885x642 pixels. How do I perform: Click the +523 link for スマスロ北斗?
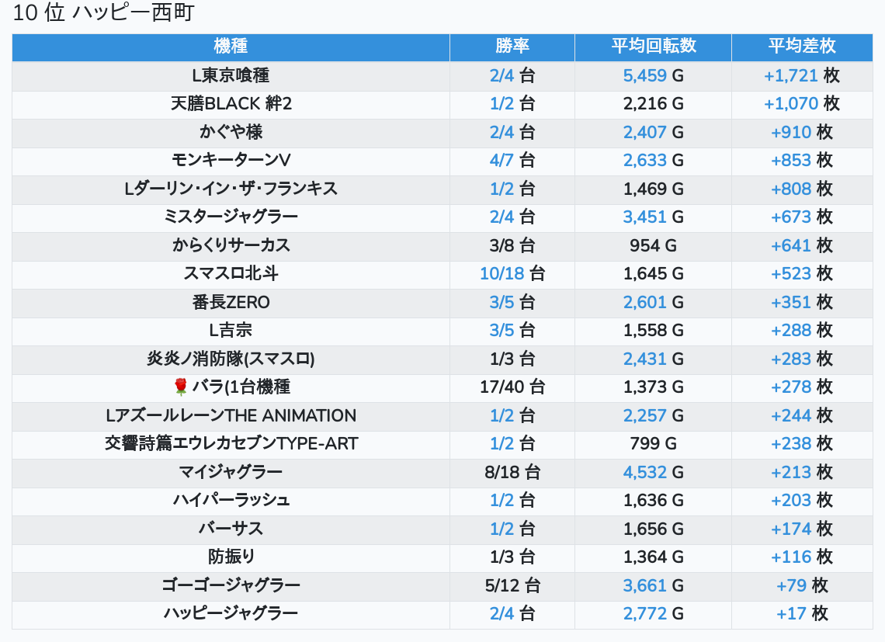790,273
